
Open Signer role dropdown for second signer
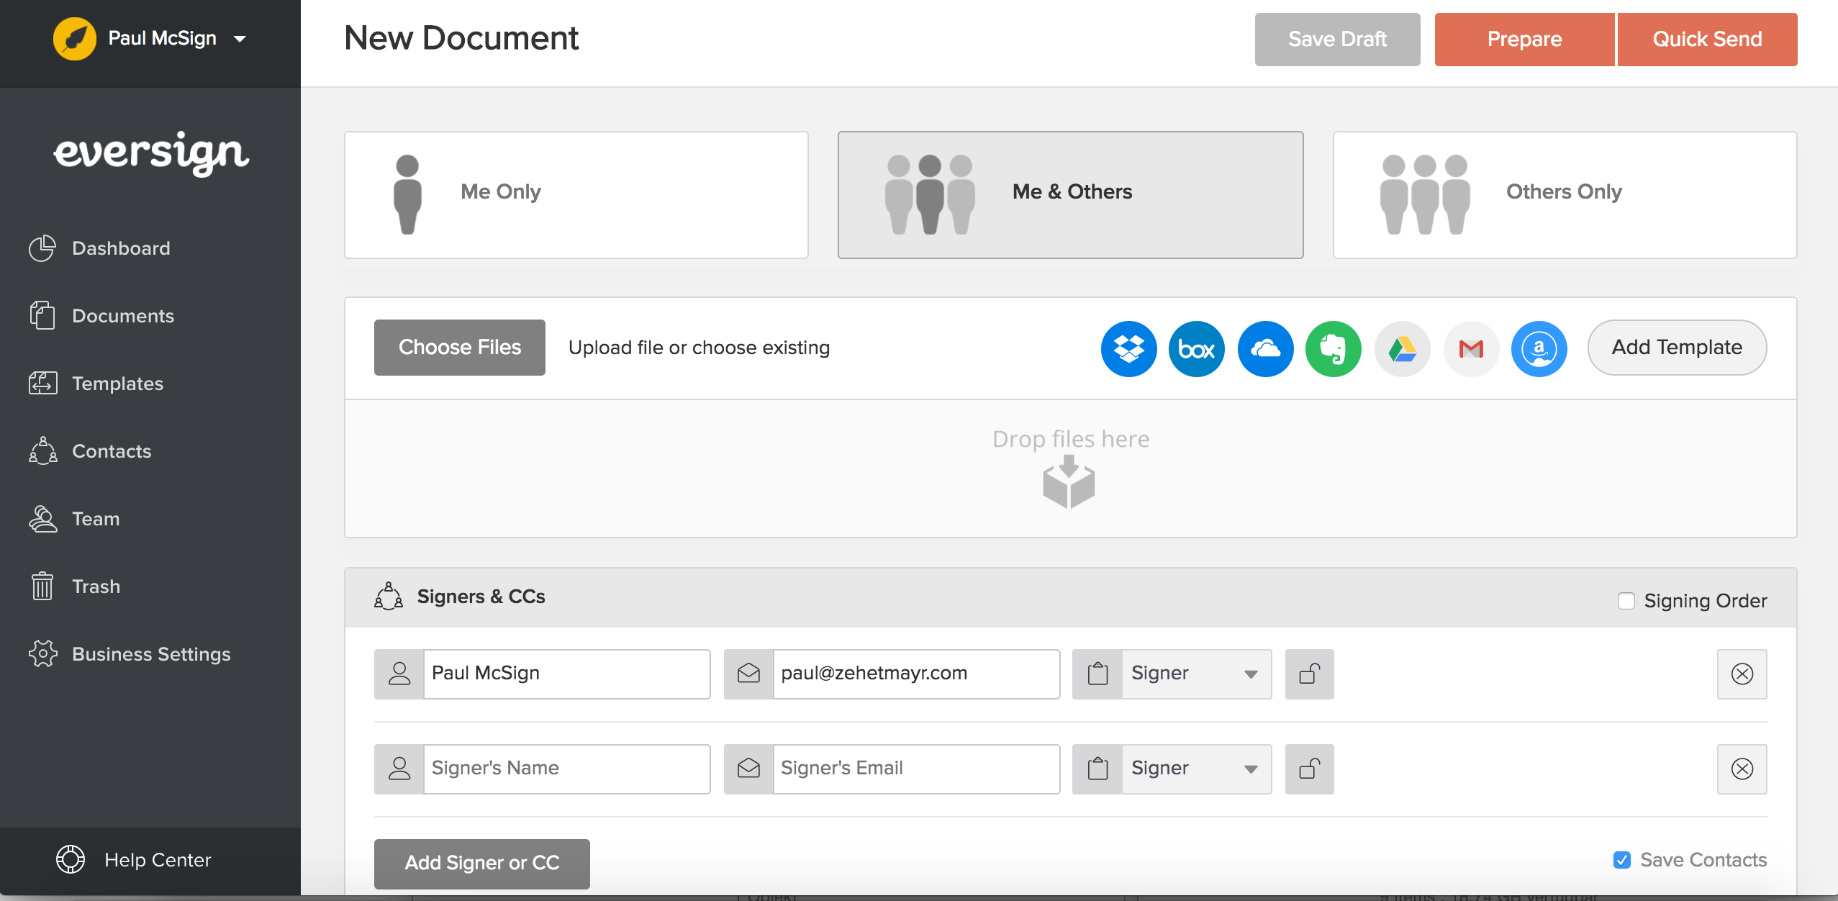click(x=1195, y=769)
